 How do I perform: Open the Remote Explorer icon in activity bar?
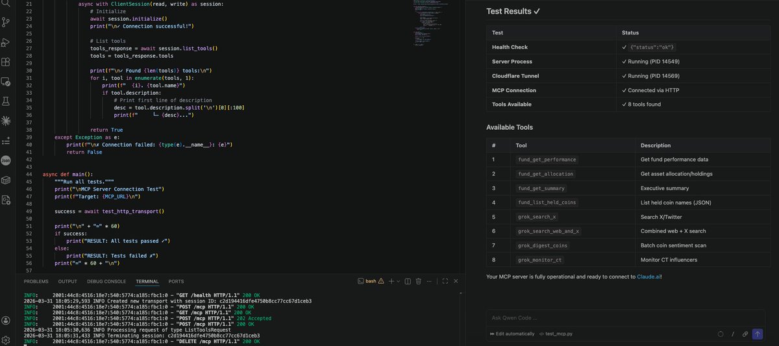pyautogui.click(x=6, y=82)
